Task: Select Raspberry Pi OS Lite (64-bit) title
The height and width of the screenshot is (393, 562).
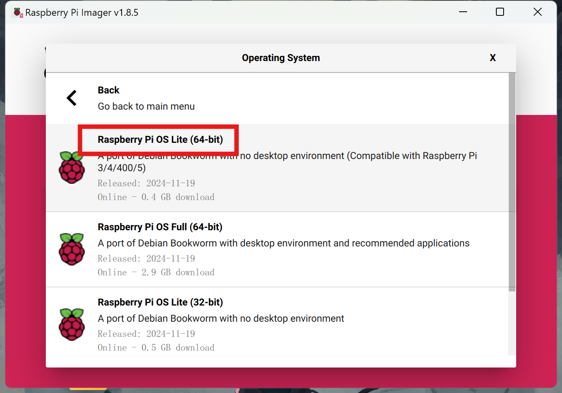Action: coord(160,140)
